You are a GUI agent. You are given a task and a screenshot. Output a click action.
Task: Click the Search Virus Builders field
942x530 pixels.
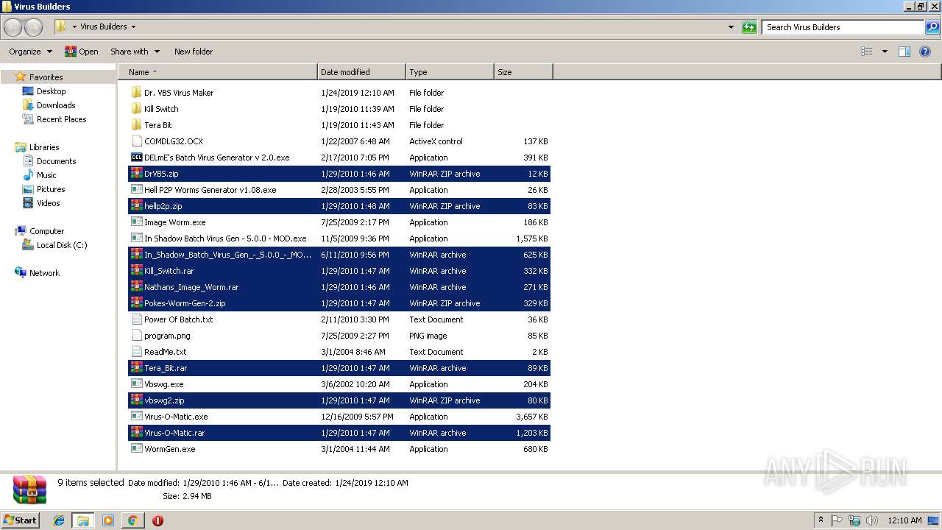coord(843,27)
